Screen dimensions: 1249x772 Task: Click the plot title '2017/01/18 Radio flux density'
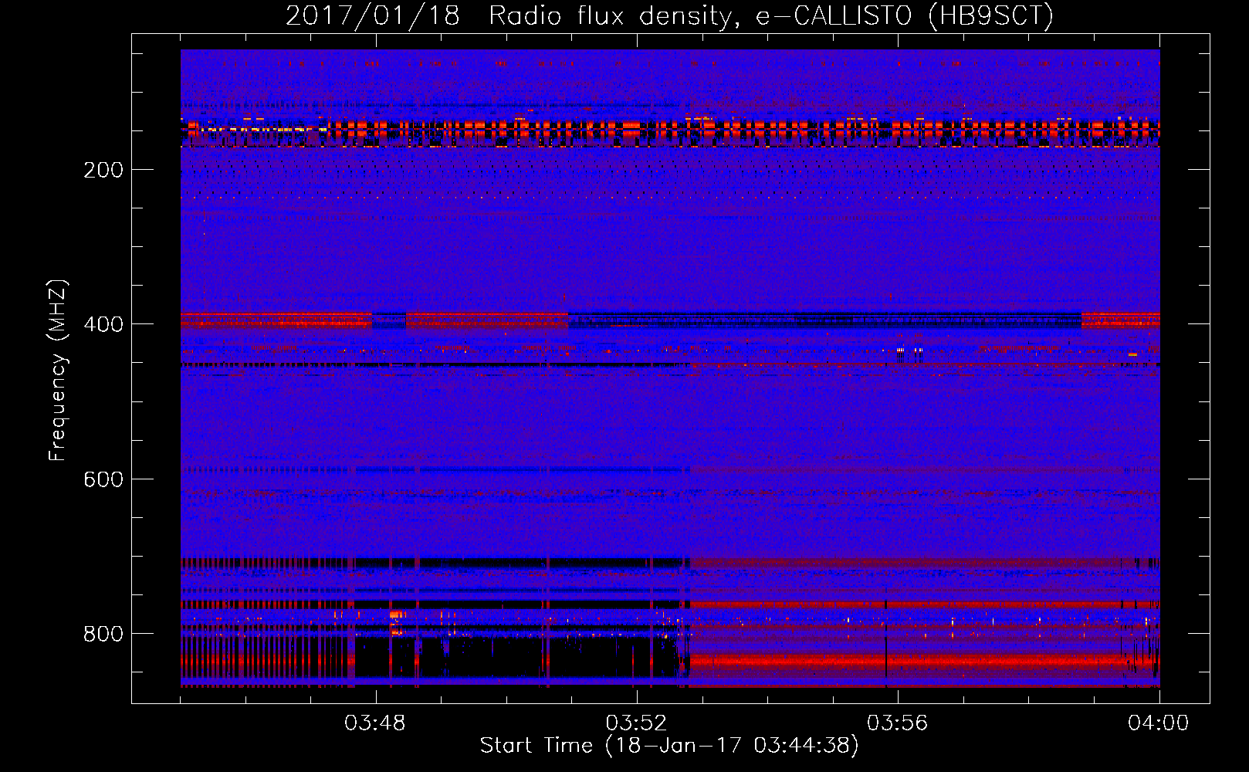(669, 15)
